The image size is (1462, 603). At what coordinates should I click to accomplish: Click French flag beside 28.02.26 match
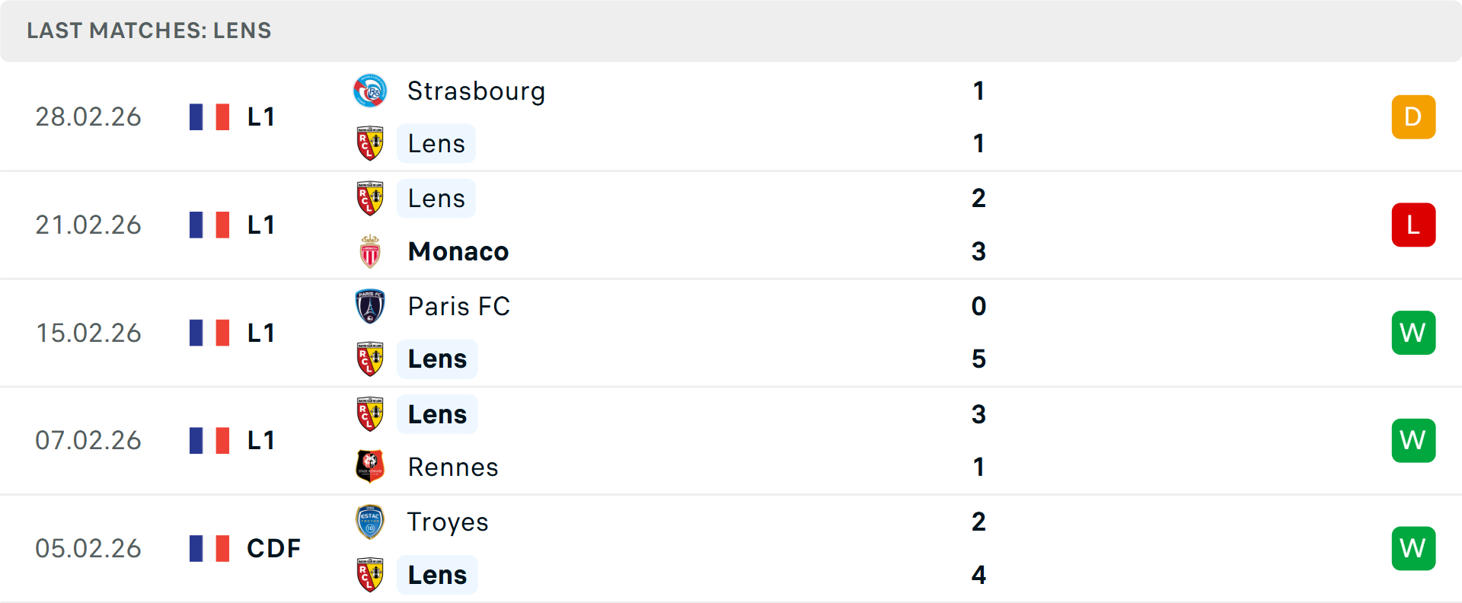point(209,117)
